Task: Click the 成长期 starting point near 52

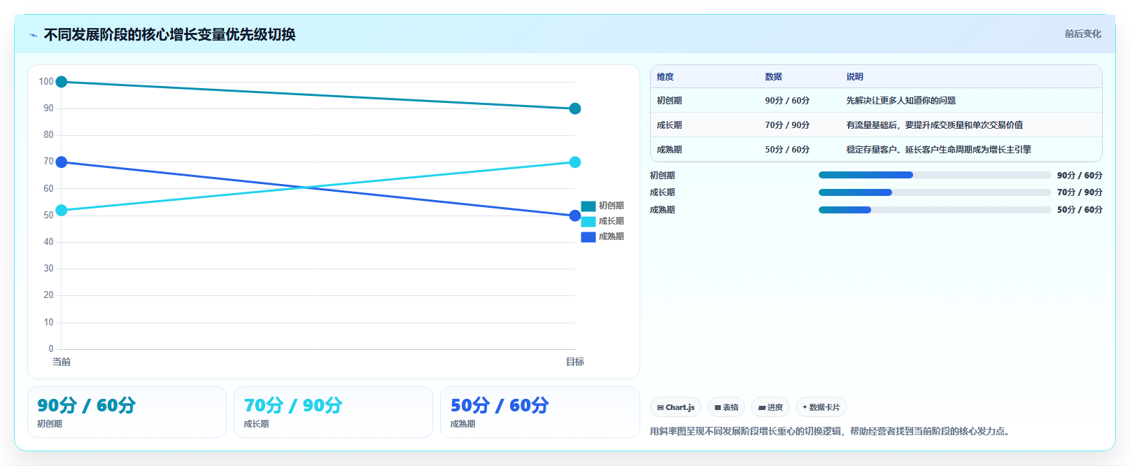Action: tap(62, 210)
